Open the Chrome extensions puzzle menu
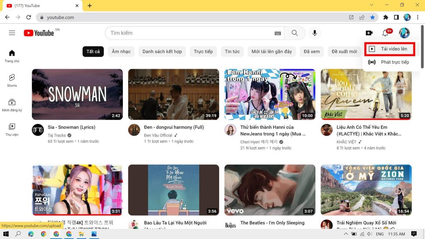Screen dimensions: 425x239 [386, 18]
